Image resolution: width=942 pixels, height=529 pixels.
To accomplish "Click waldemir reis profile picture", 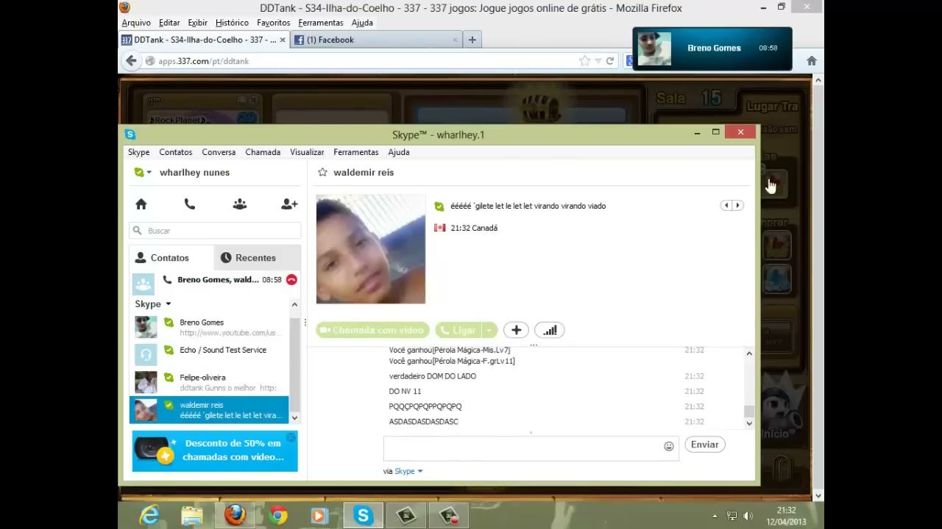I will click(371, 249).
